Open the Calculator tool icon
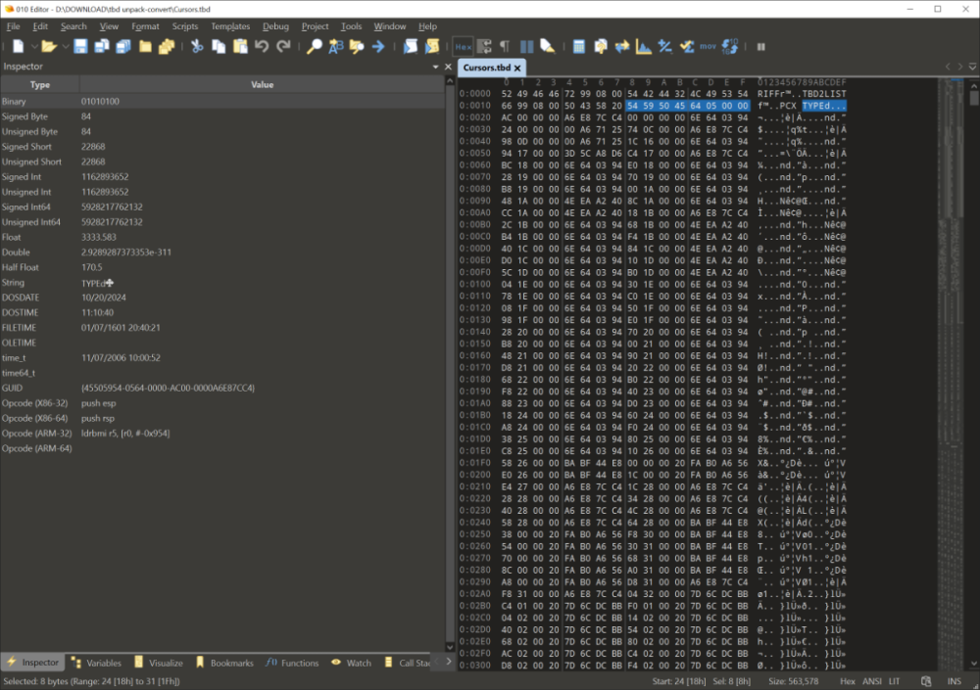 point(579,46)
